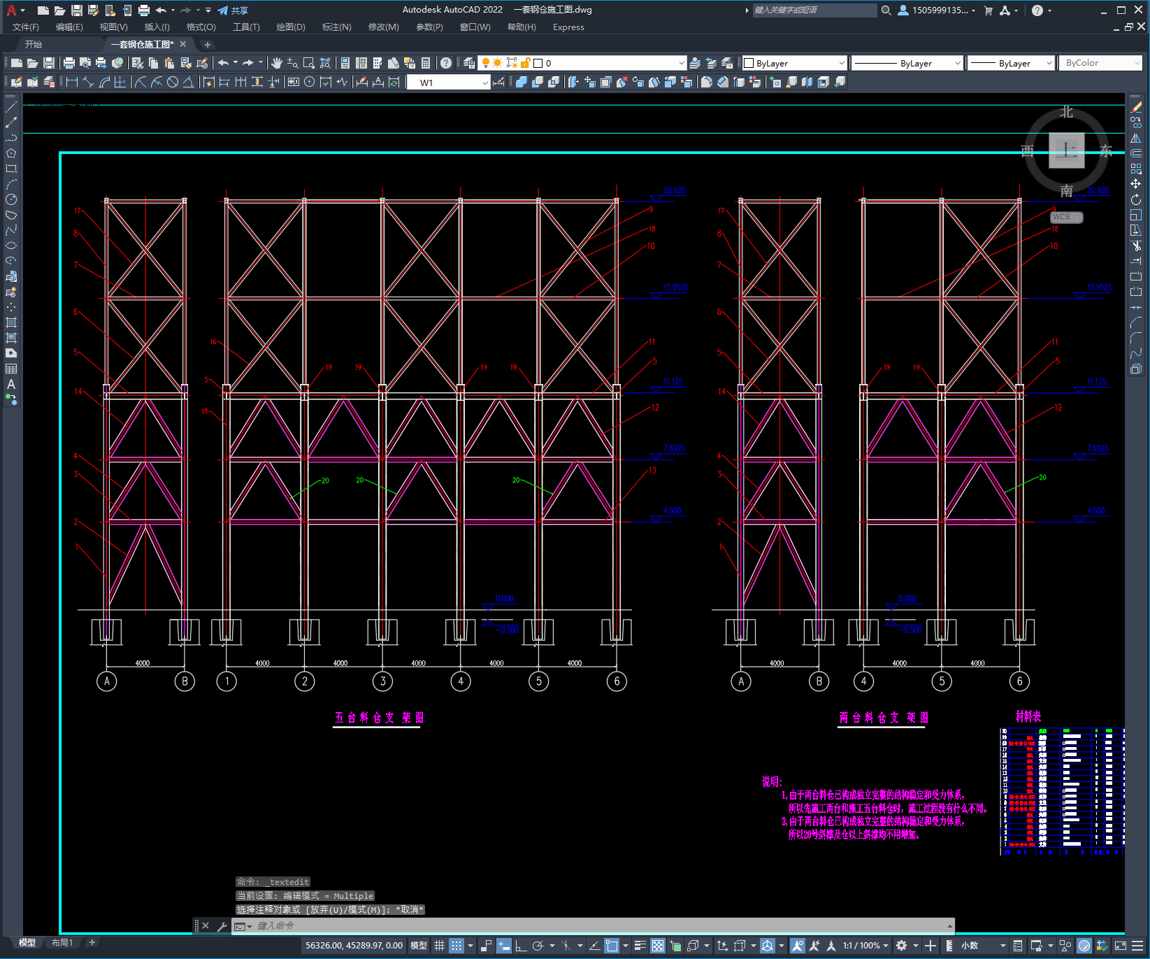Click the Share (共享) button

(x=233, y=10)
